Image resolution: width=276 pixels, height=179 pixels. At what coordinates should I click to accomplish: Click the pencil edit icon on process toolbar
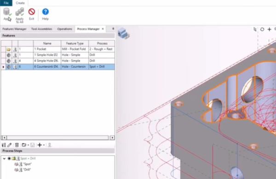(x=10, y=145)
